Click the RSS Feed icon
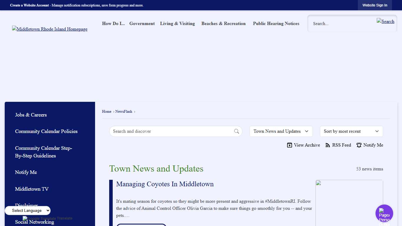402x226 pixels. click(328, 145)
